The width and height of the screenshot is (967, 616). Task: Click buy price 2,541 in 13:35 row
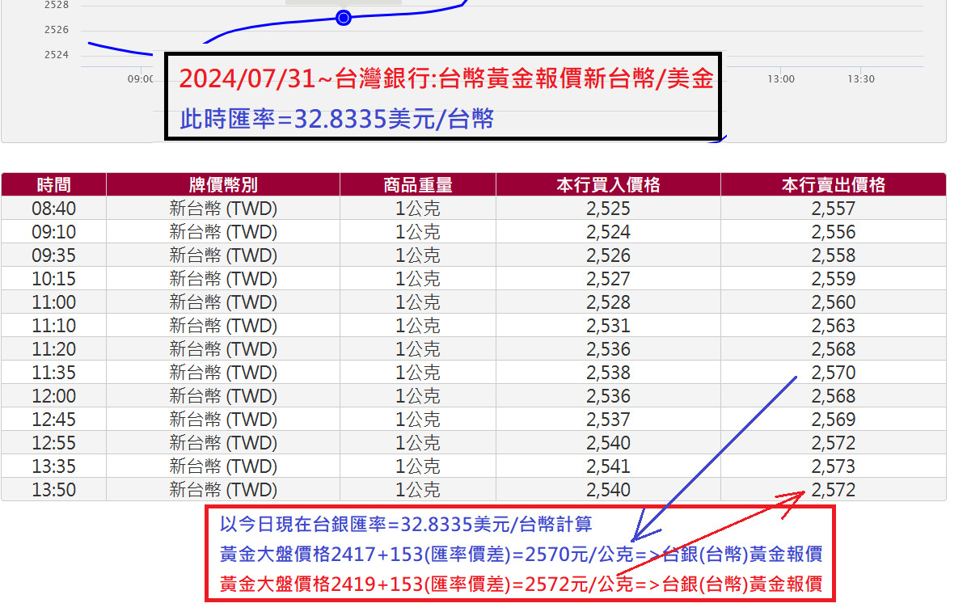coord(608,466)
